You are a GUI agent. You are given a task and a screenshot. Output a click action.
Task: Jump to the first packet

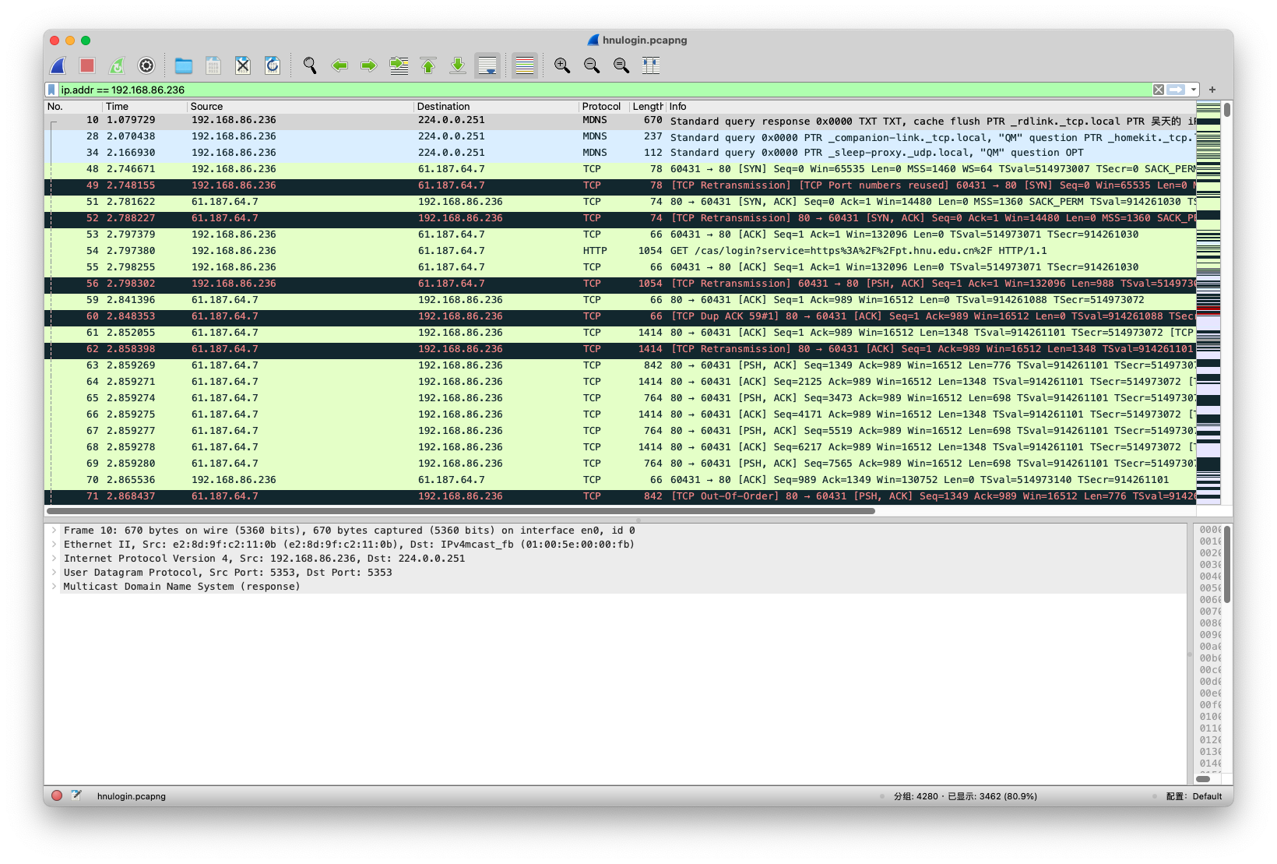(428, 65)
